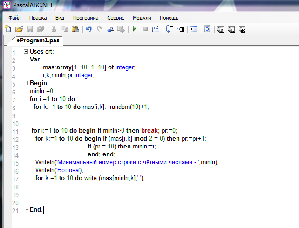299x228 pixels.
Task: Run the program with the green play icon
Action: click(x=135, y=29)
